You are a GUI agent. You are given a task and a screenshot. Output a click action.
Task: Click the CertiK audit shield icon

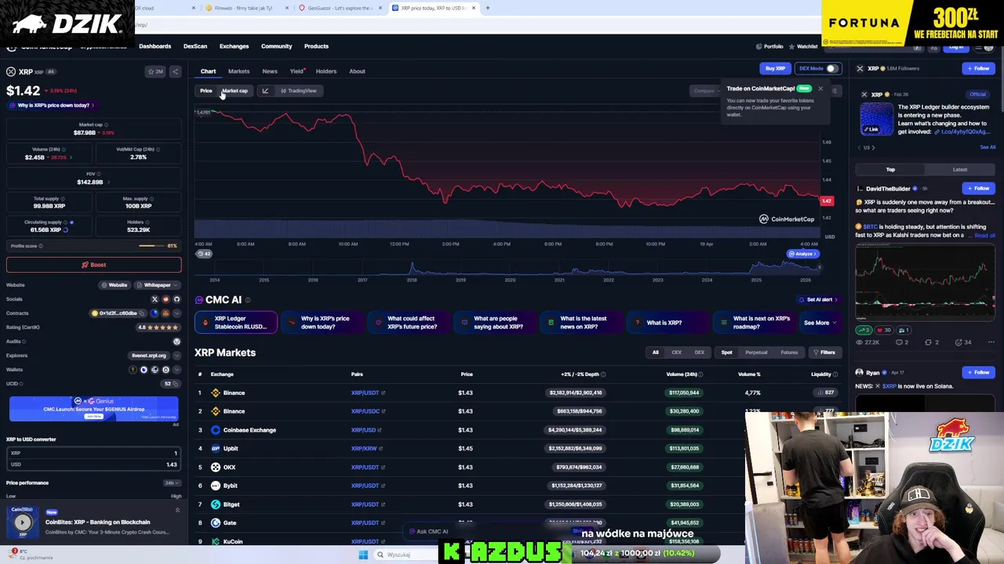coord(176,342)
